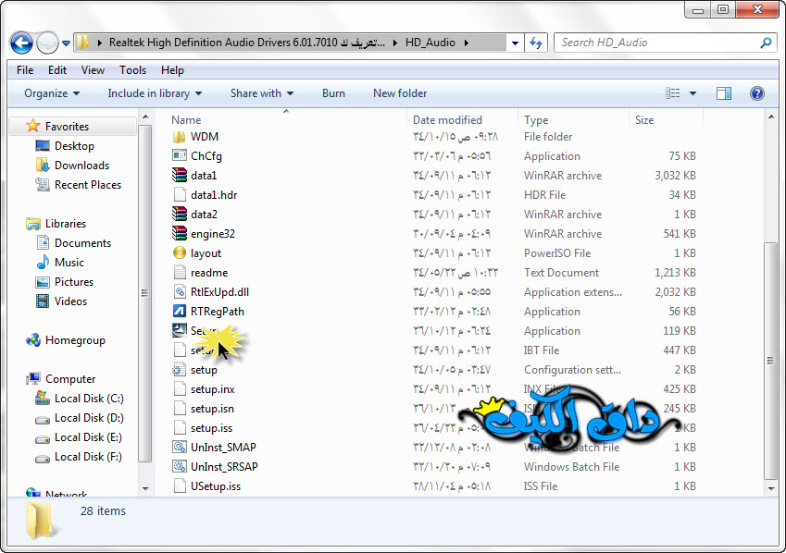786x553 pixels.
Task: Click the Burn button
Action: point(333,93)
